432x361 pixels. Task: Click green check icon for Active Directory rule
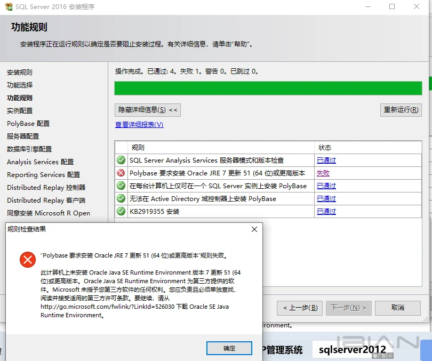(121, 198)
